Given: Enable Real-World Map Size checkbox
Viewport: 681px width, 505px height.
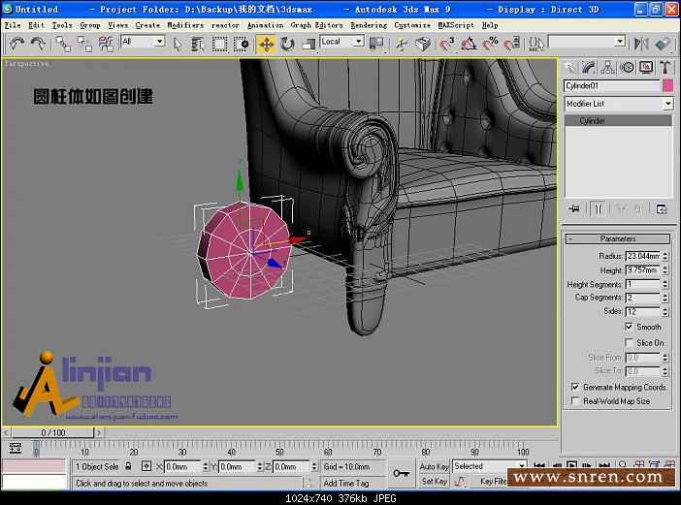Looking at the screenshot, I should (x=575, y=401).
